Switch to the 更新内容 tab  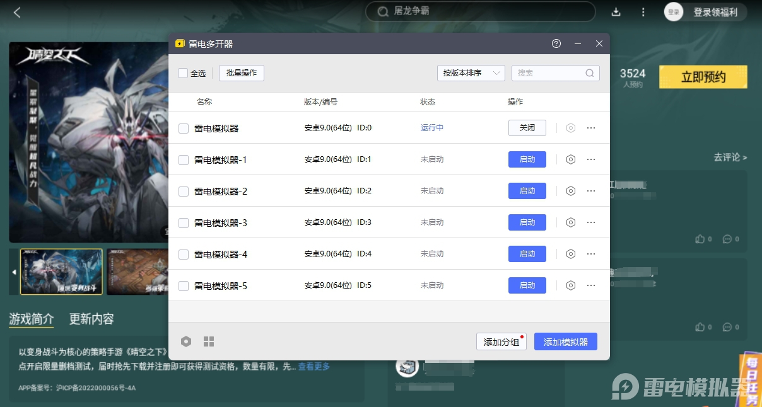[91, 319]
